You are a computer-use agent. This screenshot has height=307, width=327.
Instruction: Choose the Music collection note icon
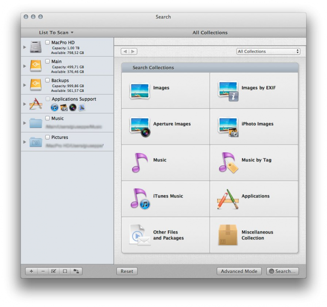140,163
